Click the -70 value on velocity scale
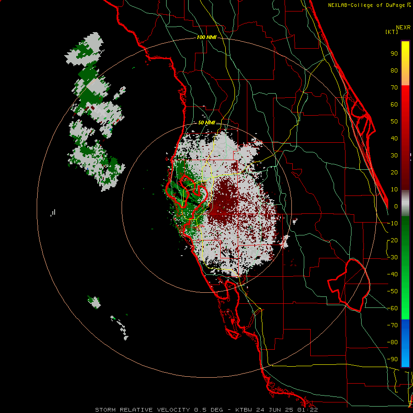This screenshot has height=413, width=413. [392, 325]
